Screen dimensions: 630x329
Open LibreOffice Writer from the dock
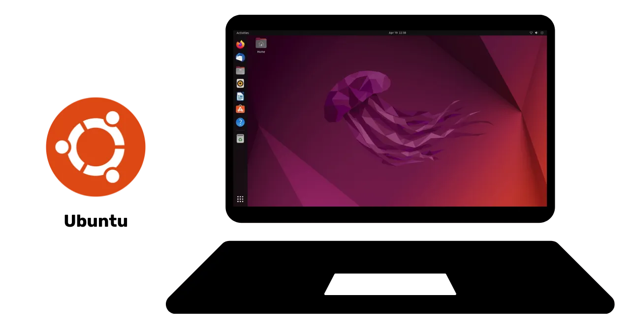click(x=240, y=96)
